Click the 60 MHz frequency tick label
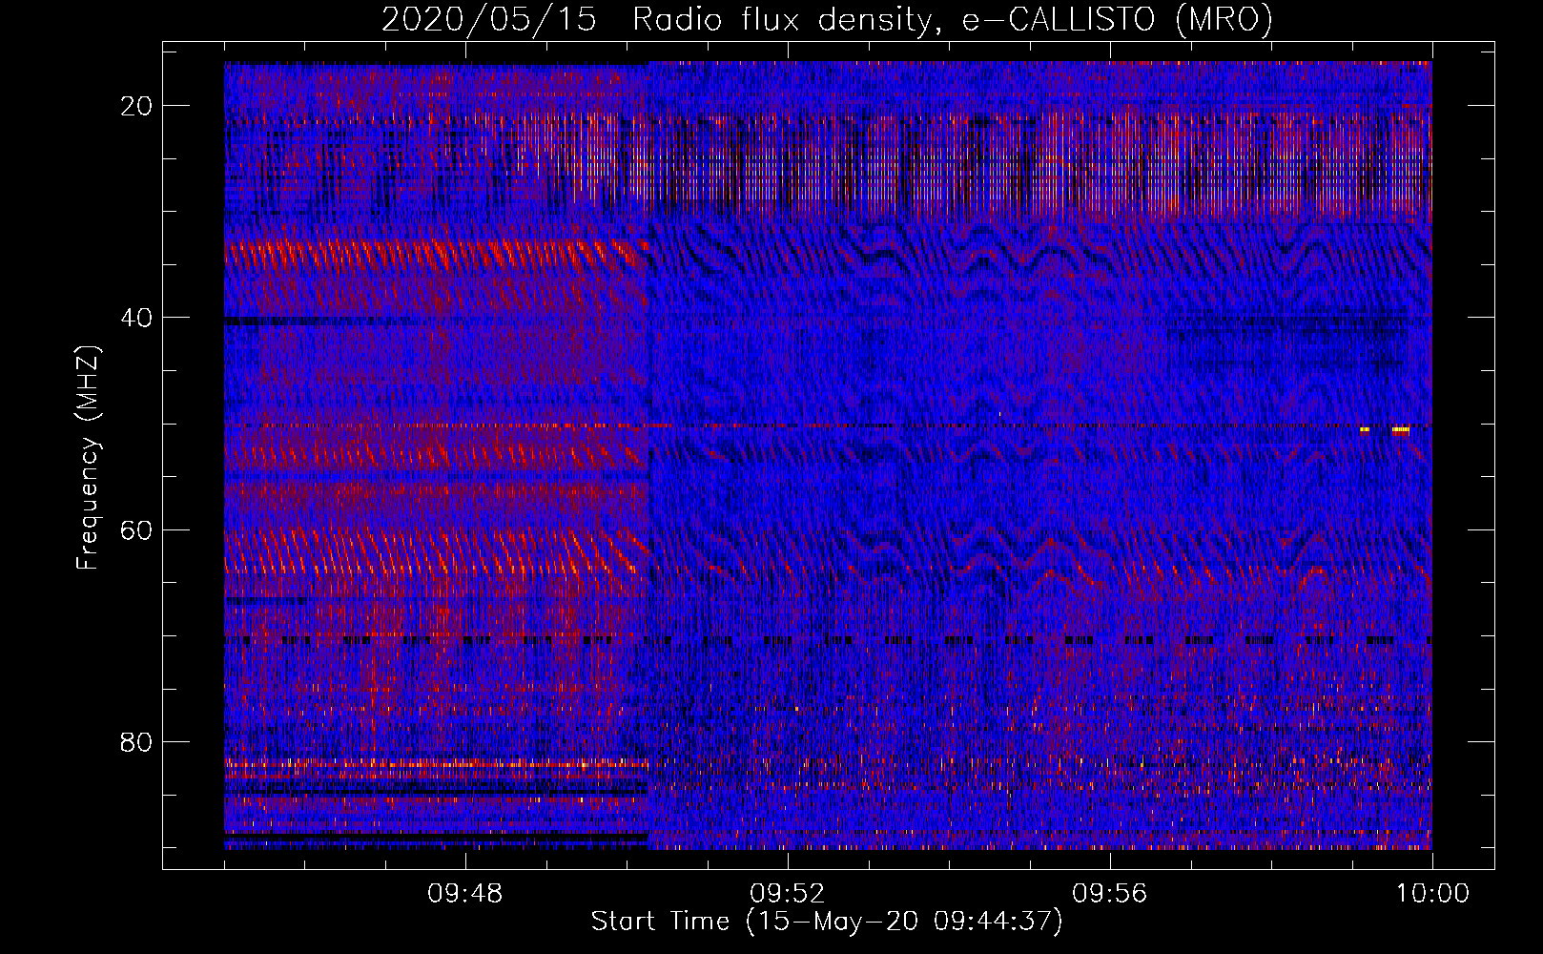Viewport: 1543px width, 954px height. click(x=137, y=529)
